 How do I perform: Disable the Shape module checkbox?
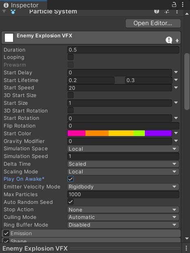click(x=6, y=241)
